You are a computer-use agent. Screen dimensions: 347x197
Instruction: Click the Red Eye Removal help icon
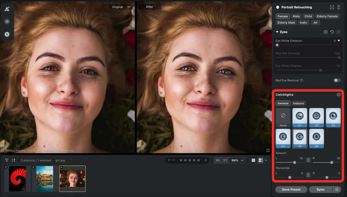pyautogui.click(x=301, y=80)
